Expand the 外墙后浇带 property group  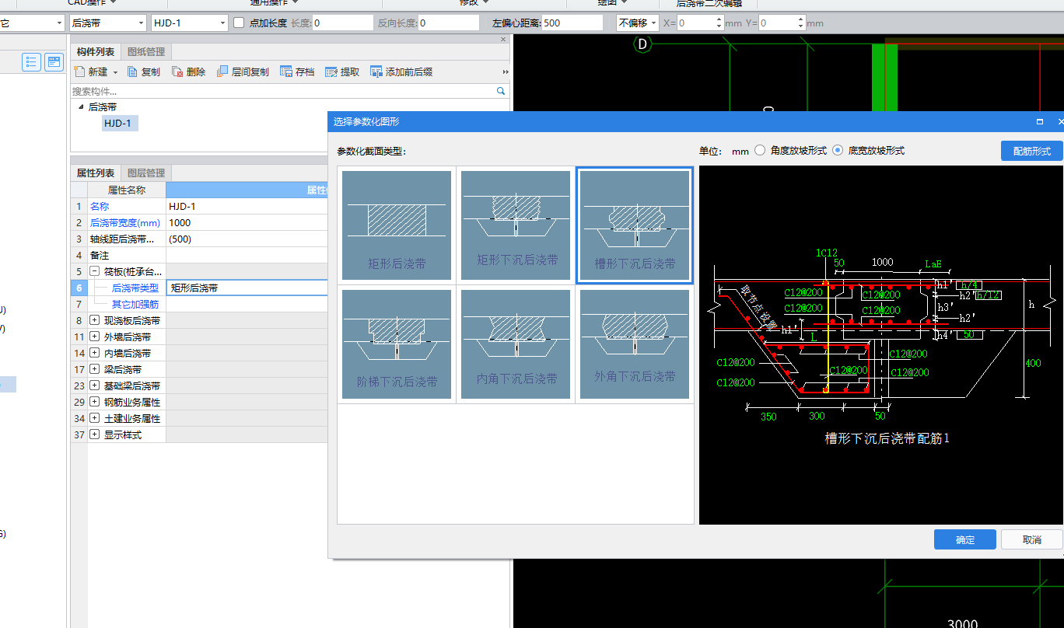(95, 337)
